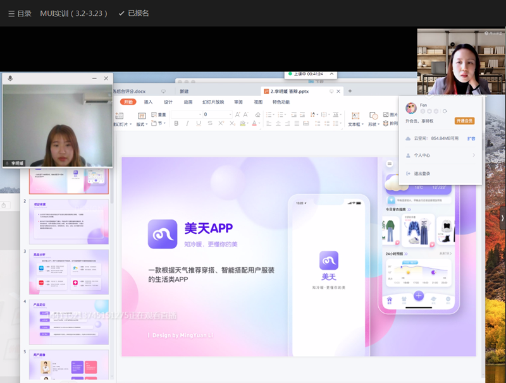Switch to the 视图 ribbon tab
Screen dimensions: 506x383
[258, 102]
